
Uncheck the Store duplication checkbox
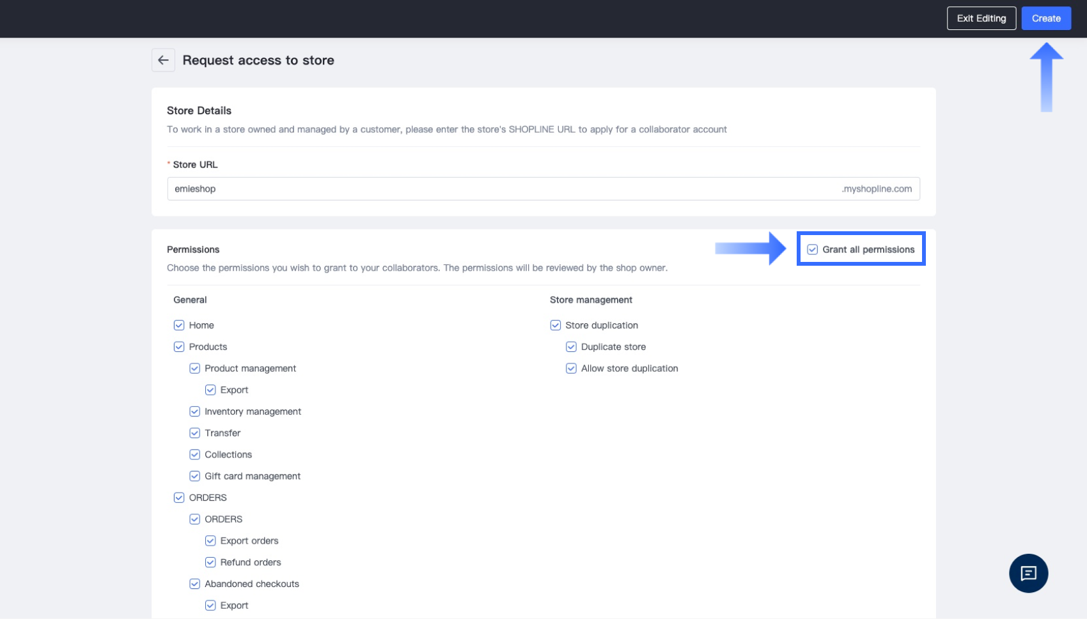556,325
